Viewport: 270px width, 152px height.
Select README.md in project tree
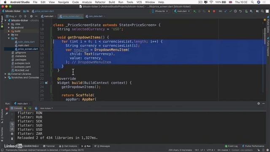22,71
